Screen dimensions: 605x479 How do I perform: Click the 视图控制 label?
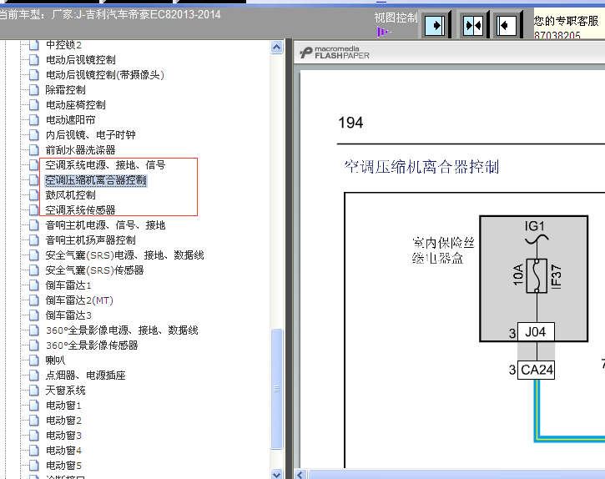pyautogui.click(x=396, y=18)
